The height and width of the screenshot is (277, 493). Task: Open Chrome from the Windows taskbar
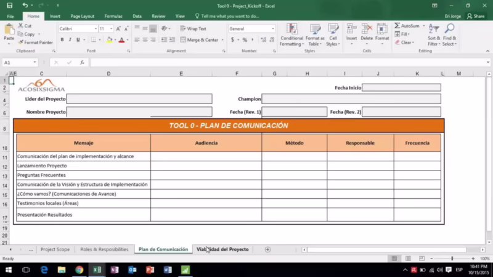tap(79, 270)
